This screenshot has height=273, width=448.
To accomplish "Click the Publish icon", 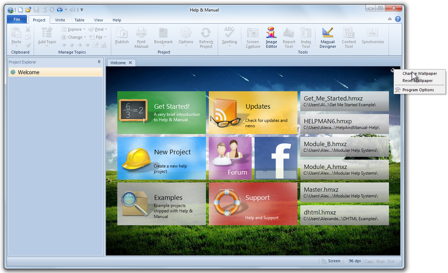I will [x=122, y=32].
